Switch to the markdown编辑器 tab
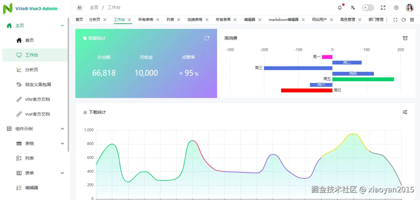 click(283, 20)
